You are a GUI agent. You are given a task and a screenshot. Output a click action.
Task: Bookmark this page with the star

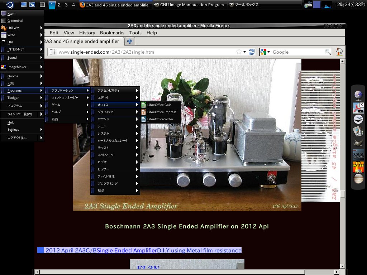[239, 52]
